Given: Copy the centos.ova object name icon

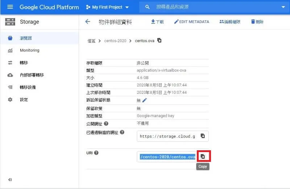Looking at the screenshot, I should 159,40.
